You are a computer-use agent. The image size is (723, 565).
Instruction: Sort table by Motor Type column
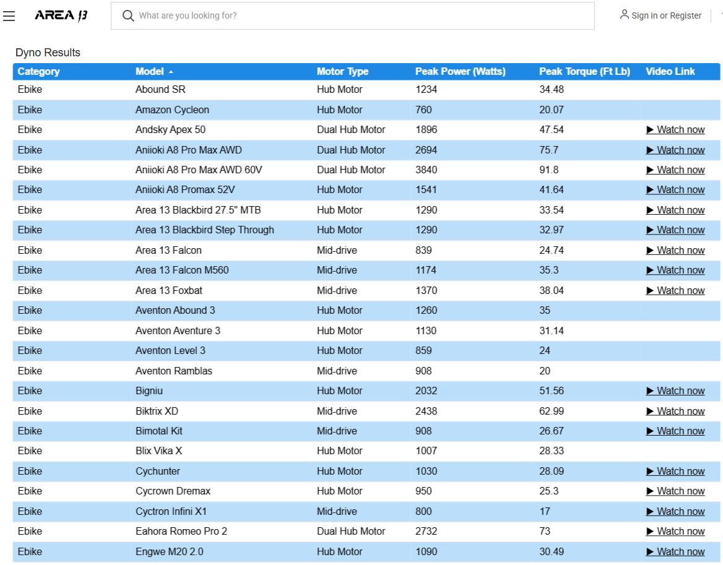tap(342, 71)
